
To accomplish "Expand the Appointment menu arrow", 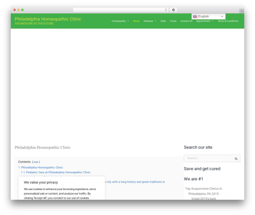I will pyautogui.click(x=213, y=21).
